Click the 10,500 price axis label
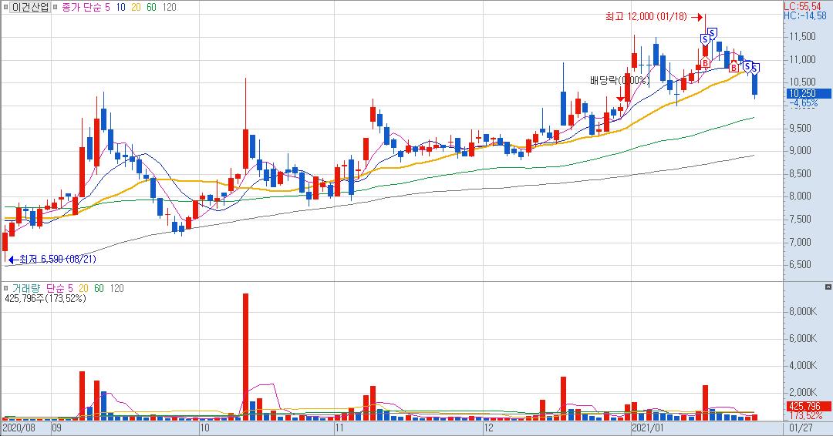 tap(803, 82)
